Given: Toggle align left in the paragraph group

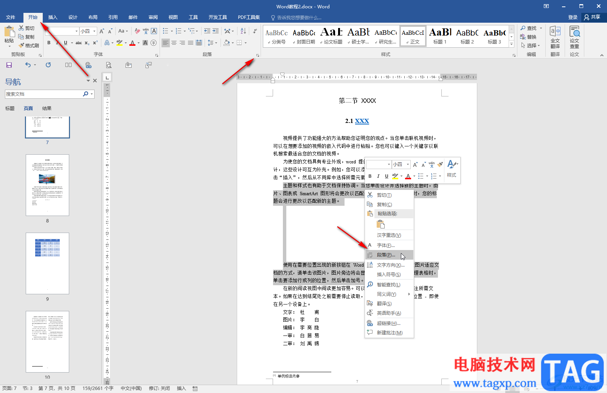Looking at the screenshot, I should click(166, 43).
